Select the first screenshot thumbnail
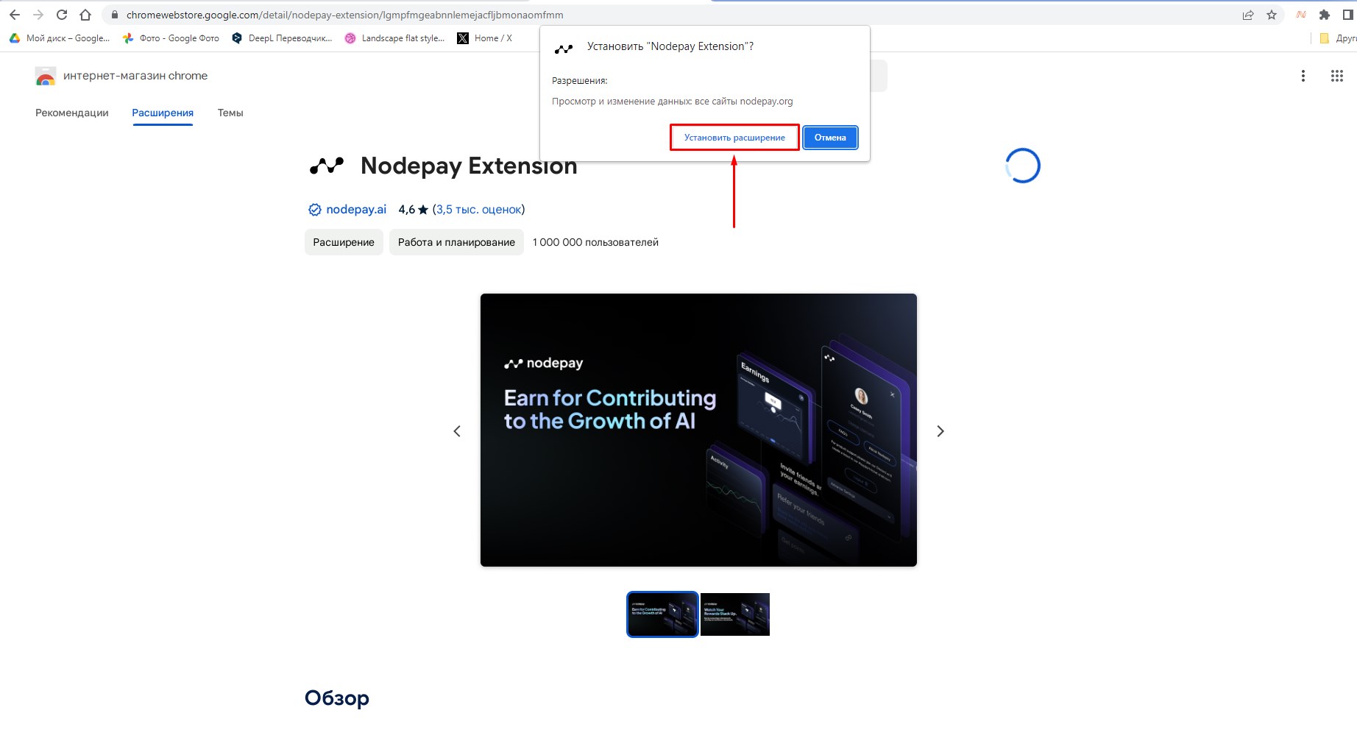Screen dimensions: 1357x741 [x=662, y=614]
